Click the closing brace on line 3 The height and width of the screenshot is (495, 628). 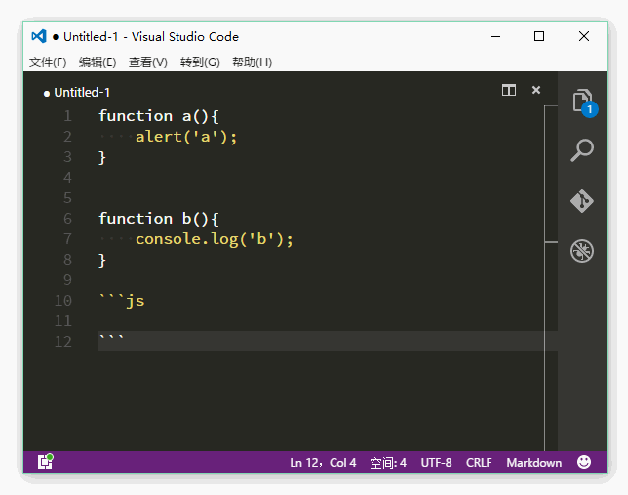pyautogui.click(x=102, y=157)
